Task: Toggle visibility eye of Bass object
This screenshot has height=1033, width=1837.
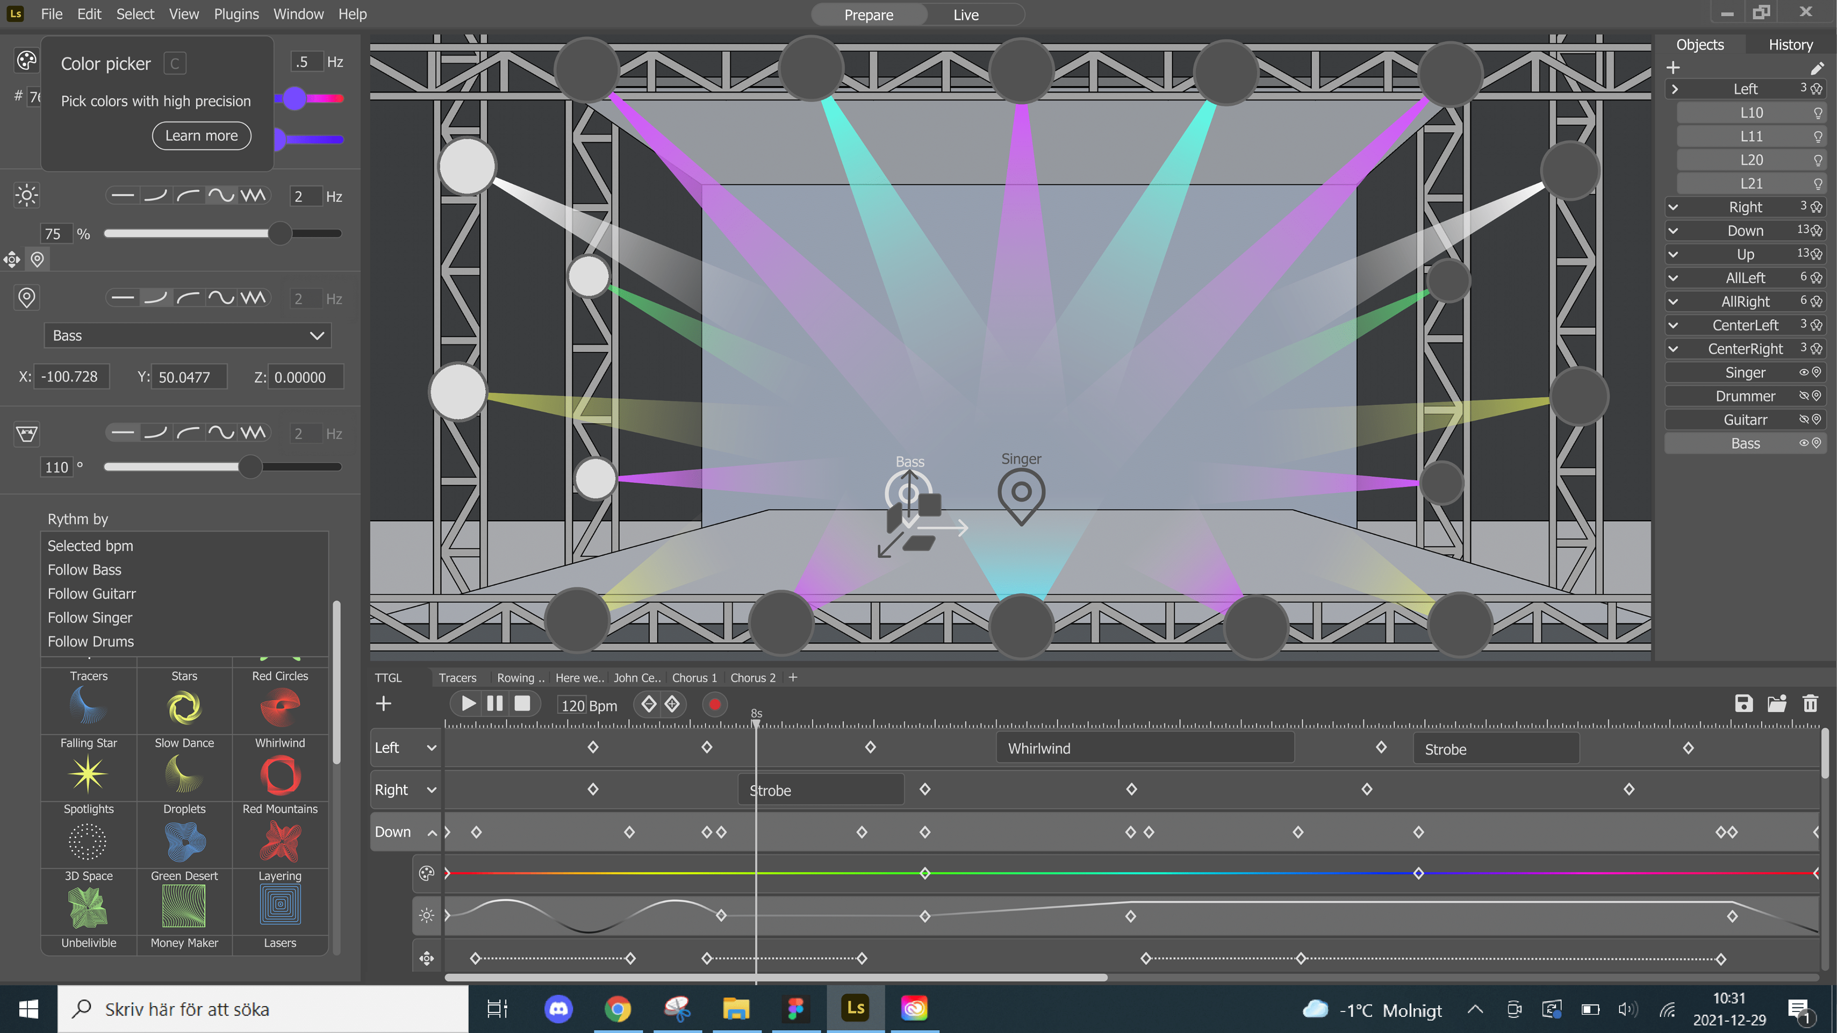Action: coord(1804,443)
